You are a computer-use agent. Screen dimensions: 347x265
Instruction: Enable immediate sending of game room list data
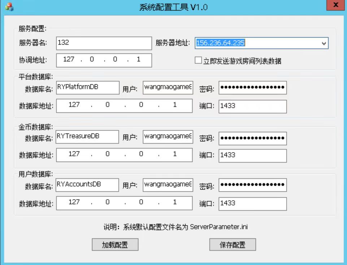click(198, 61)
